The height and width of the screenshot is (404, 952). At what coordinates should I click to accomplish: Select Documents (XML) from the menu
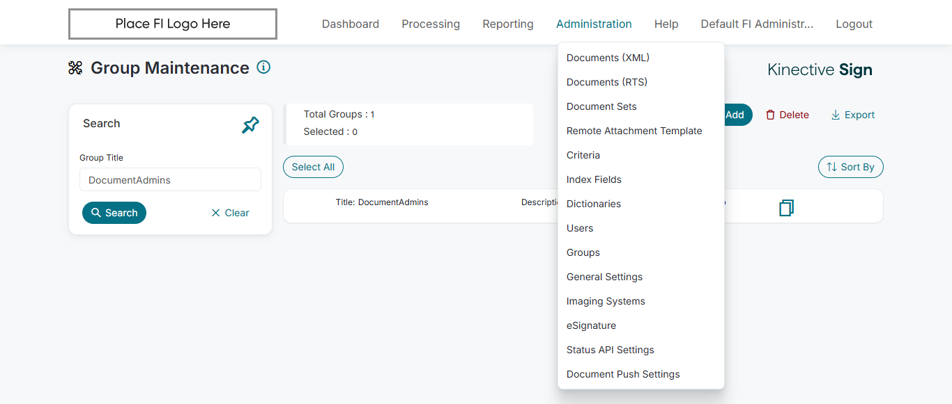608,58
